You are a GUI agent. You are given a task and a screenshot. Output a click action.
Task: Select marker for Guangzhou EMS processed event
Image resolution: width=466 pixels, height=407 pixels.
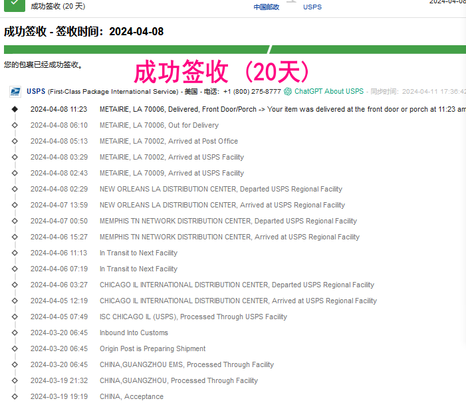click(x=15, y=364)
